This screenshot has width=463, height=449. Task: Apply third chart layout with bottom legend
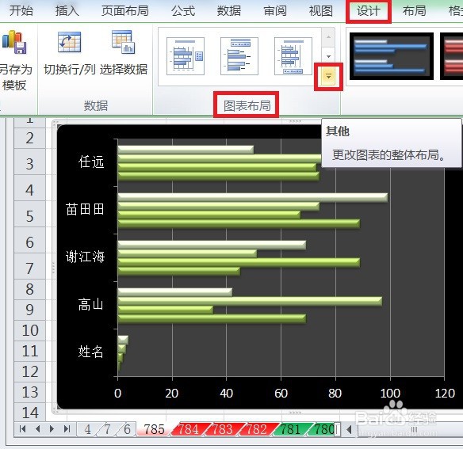tap(293, 56)
